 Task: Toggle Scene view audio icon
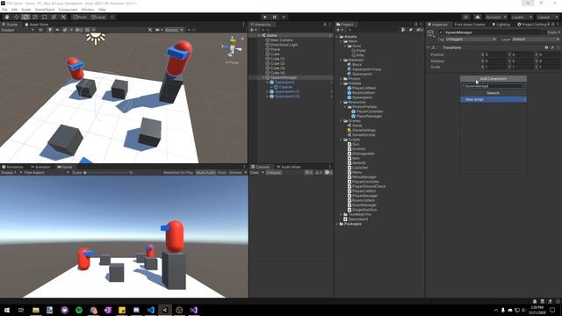[x=57, y=30]
